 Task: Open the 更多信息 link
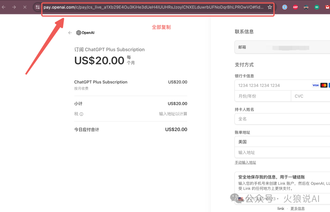pyautogui.click(x=297, y=209)
